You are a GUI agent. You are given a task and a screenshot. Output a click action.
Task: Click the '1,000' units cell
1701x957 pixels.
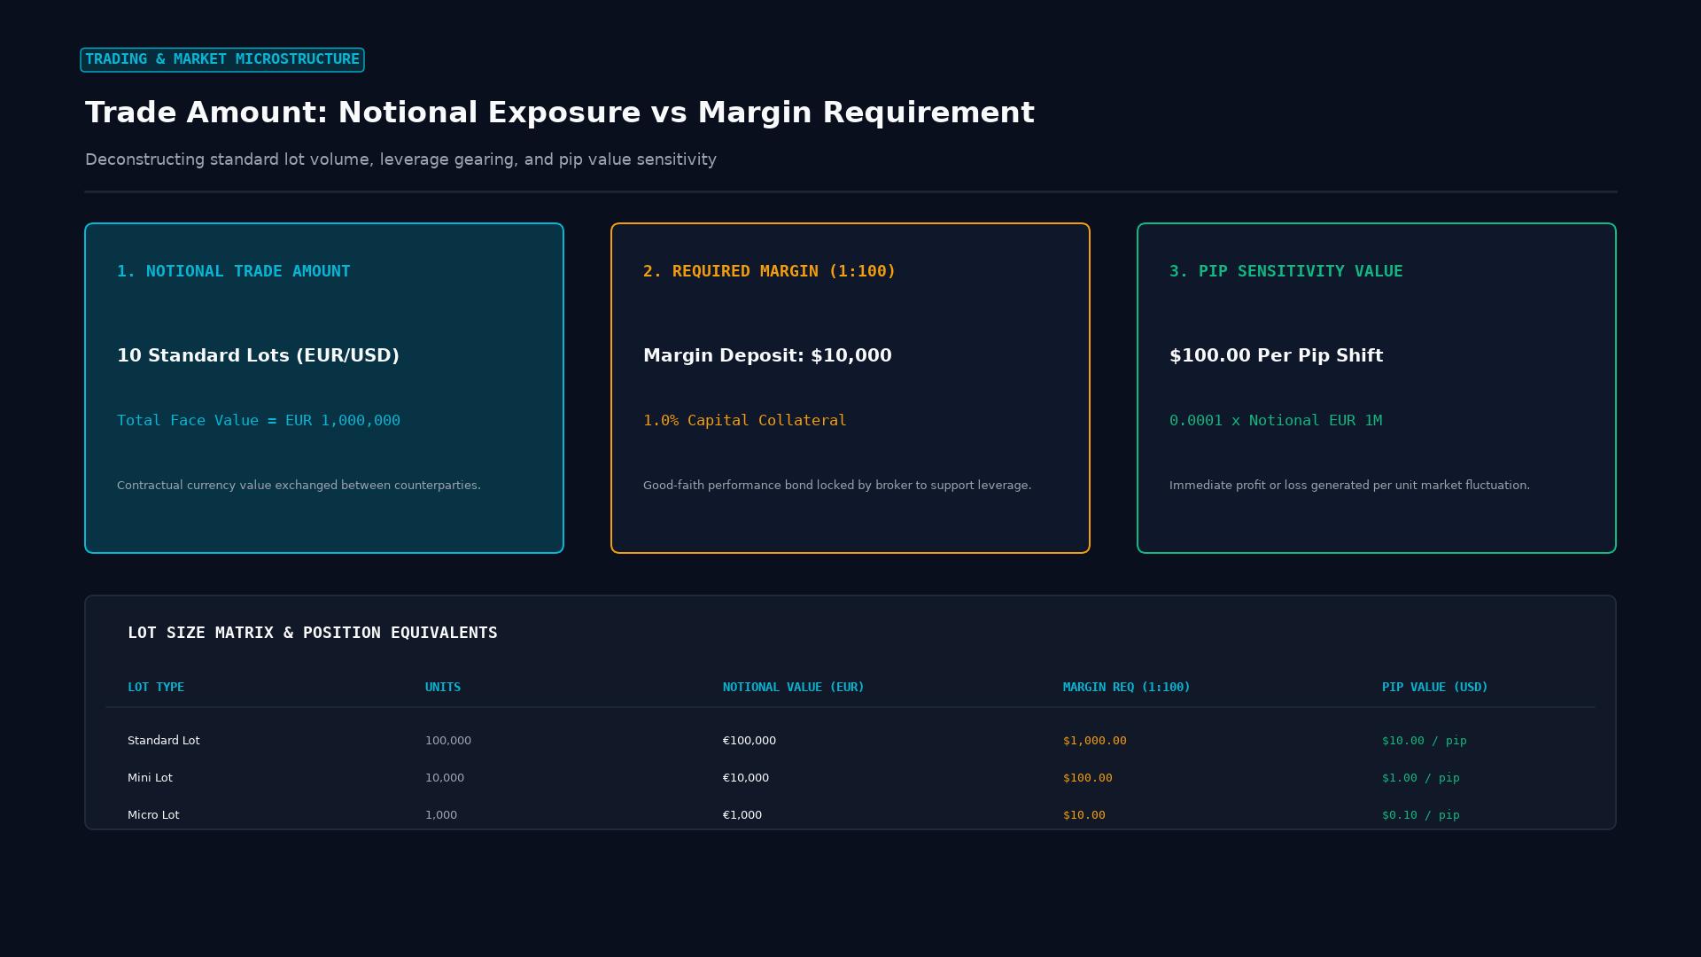click(x=441, y=815)
